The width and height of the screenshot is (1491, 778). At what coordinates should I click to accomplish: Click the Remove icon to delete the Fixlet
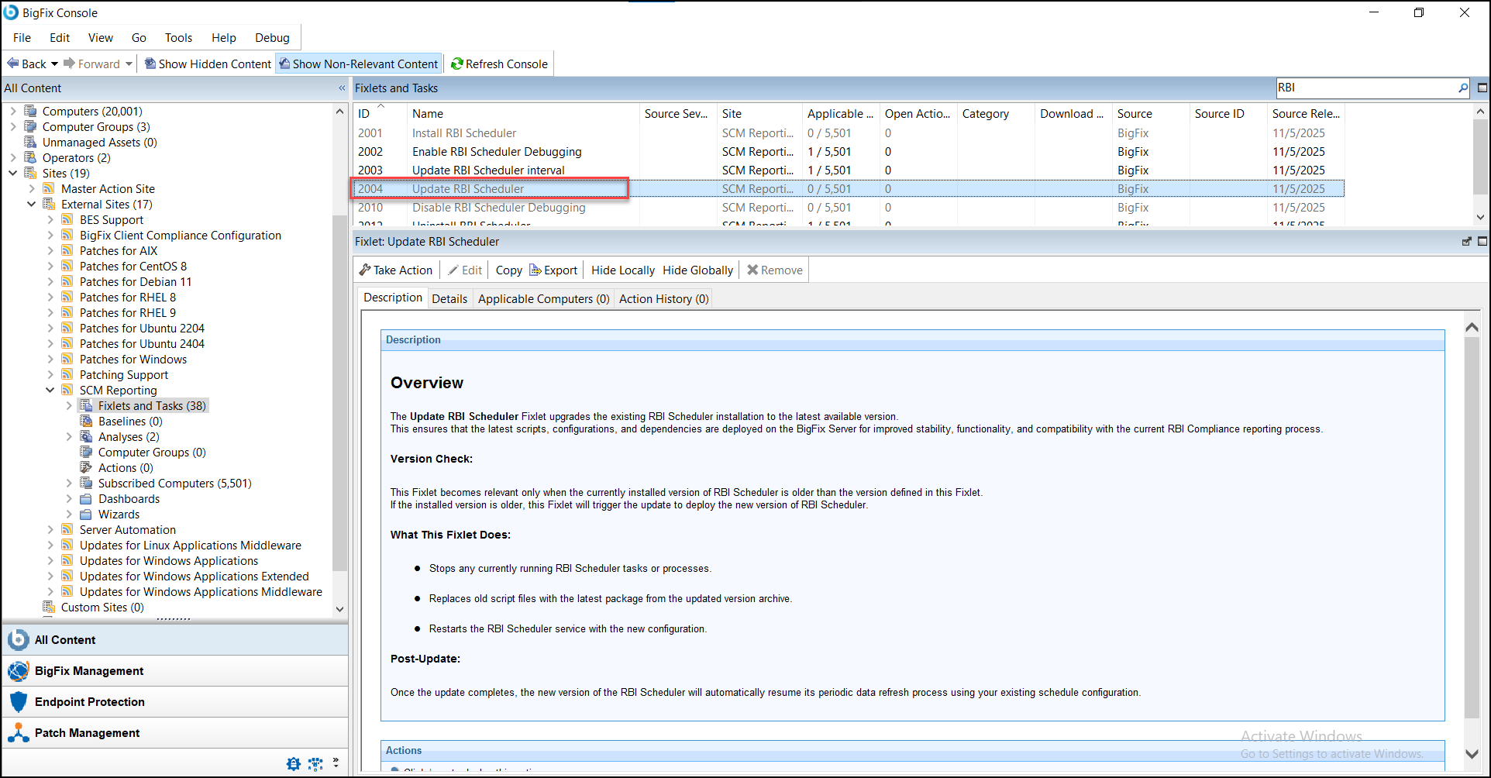coord(752,270)
